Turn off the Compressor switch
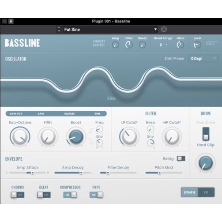Image resolution: width=222 pixels, height=222 pixels. [x=70, y=195]
